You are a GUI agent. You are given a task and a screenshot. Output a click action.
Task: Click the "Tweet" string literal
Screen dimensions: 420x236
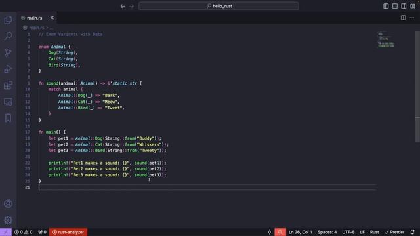[114, 108]
